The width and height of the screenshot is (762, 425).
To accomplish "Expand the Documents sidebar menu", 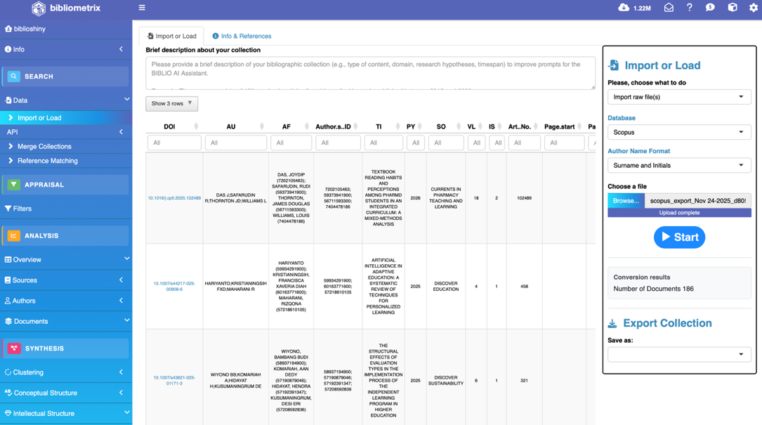I will click(66, 322).
